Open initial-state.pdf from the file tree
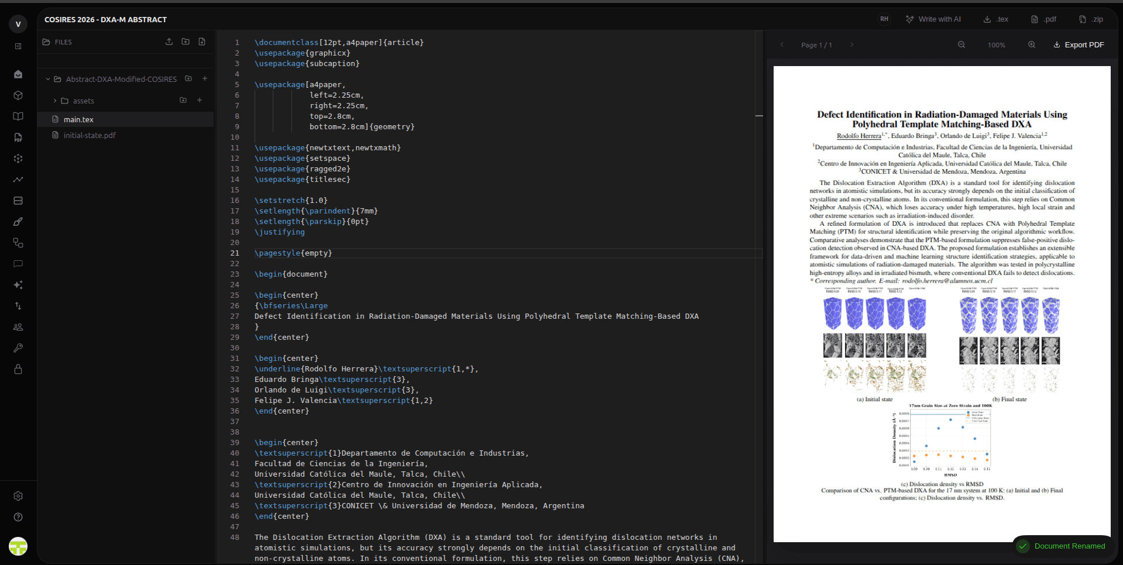1123x565 pixels. [x=89, y=135]
